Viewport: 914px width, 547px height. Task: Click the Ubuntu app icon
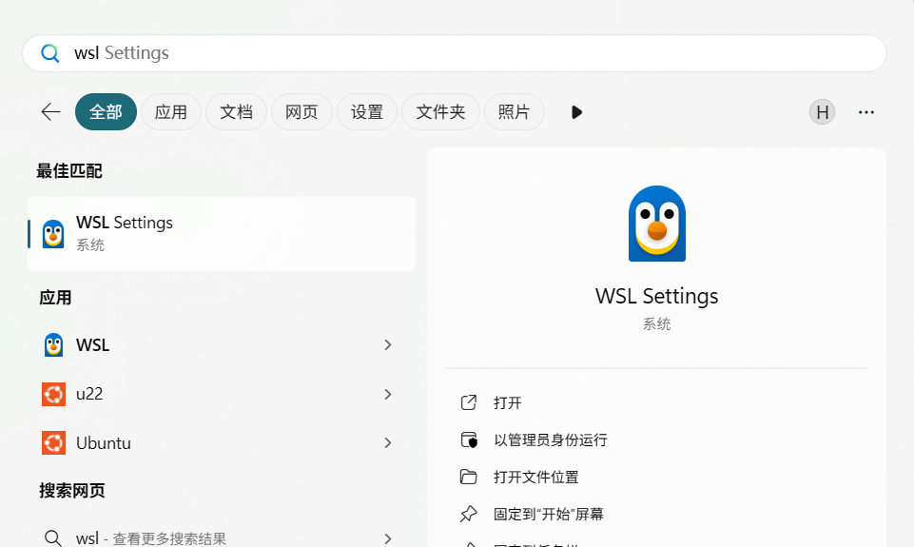[x=53, y=442]
